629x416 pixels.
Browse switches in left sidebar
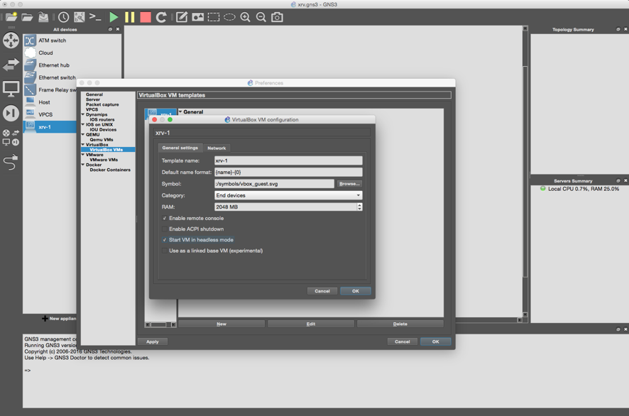11,64
